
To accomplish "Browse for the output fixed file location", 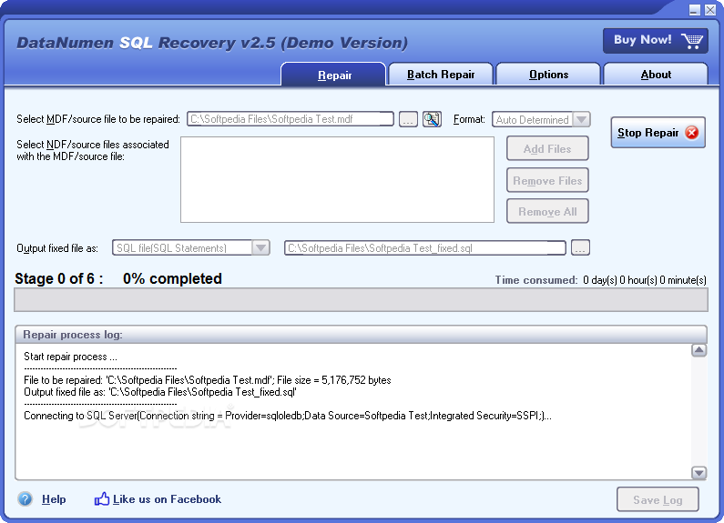I will 580,248.
